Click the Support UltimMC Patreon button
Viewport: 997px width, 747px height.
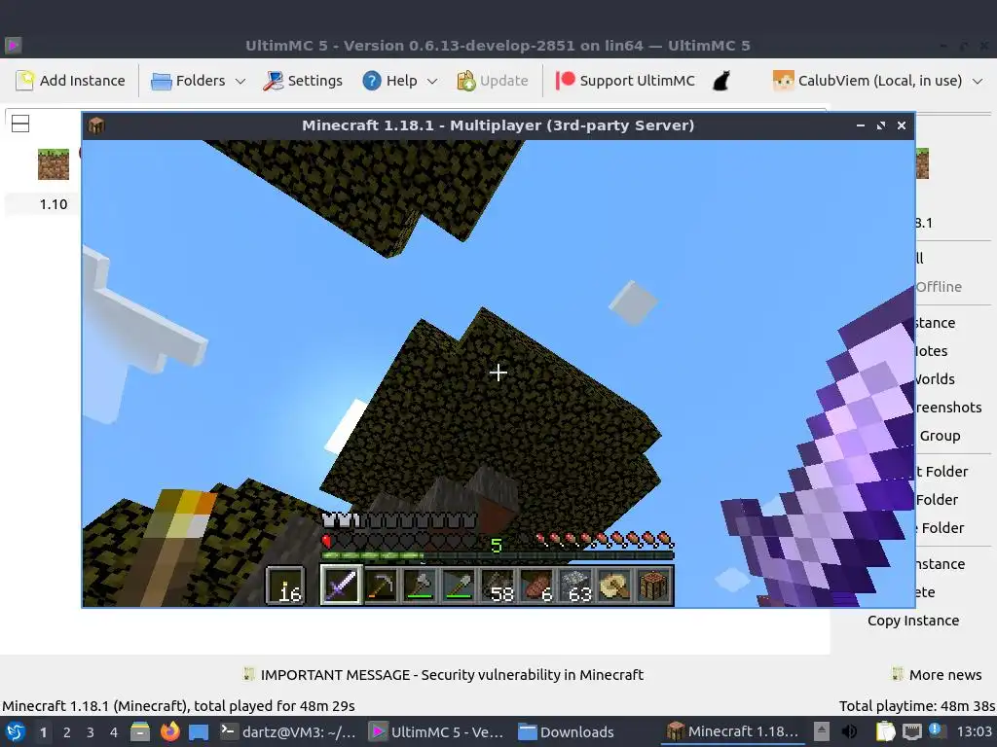pos(625,81)
